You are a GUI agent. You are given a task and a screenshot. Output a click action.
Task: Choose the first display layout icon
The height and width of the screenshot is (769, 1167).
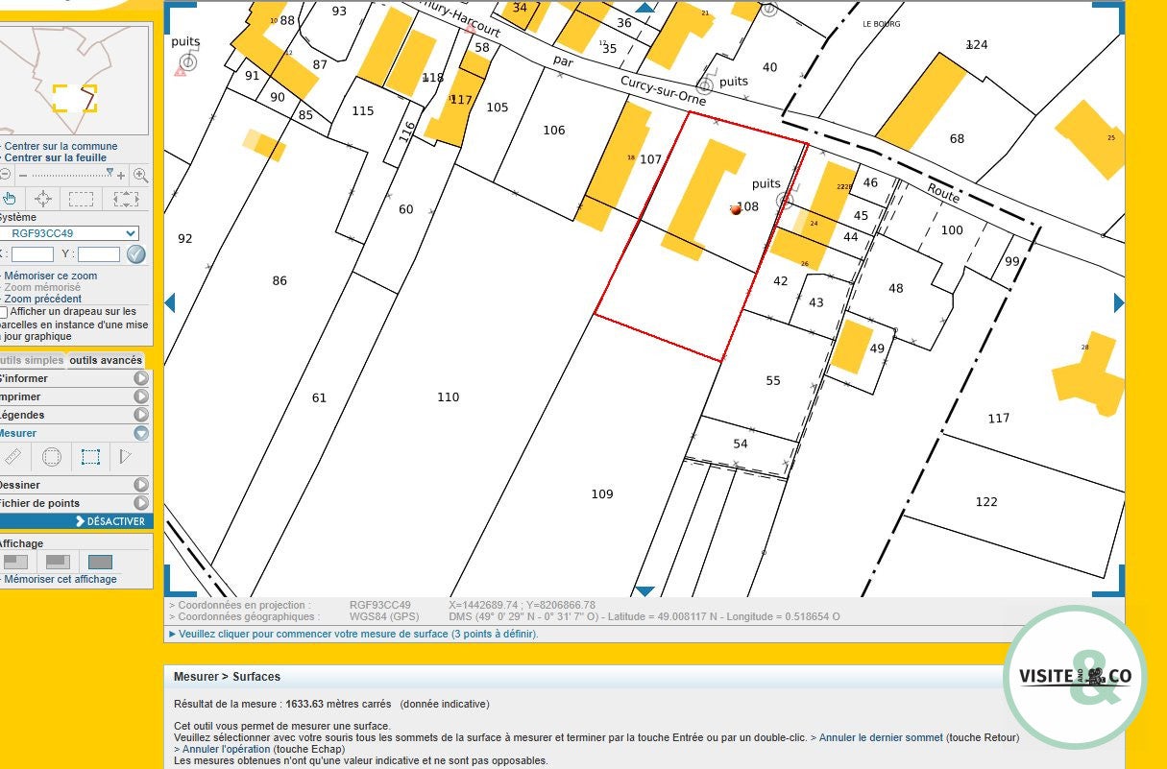pos(15,562)
